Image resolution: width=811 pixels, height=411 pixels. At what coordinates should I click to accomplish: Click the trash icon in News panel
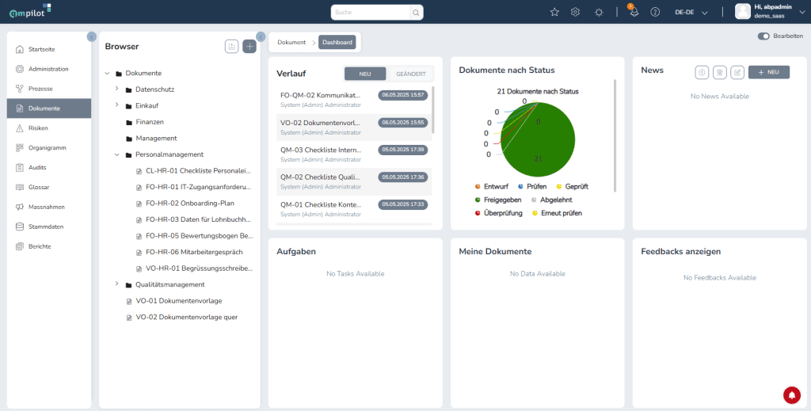click(x=719, y=72)
